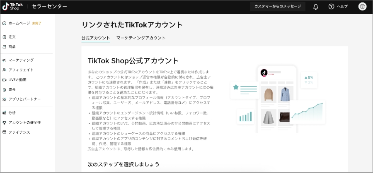Switch to the マーケティングアカウント tab

[141, 38]
